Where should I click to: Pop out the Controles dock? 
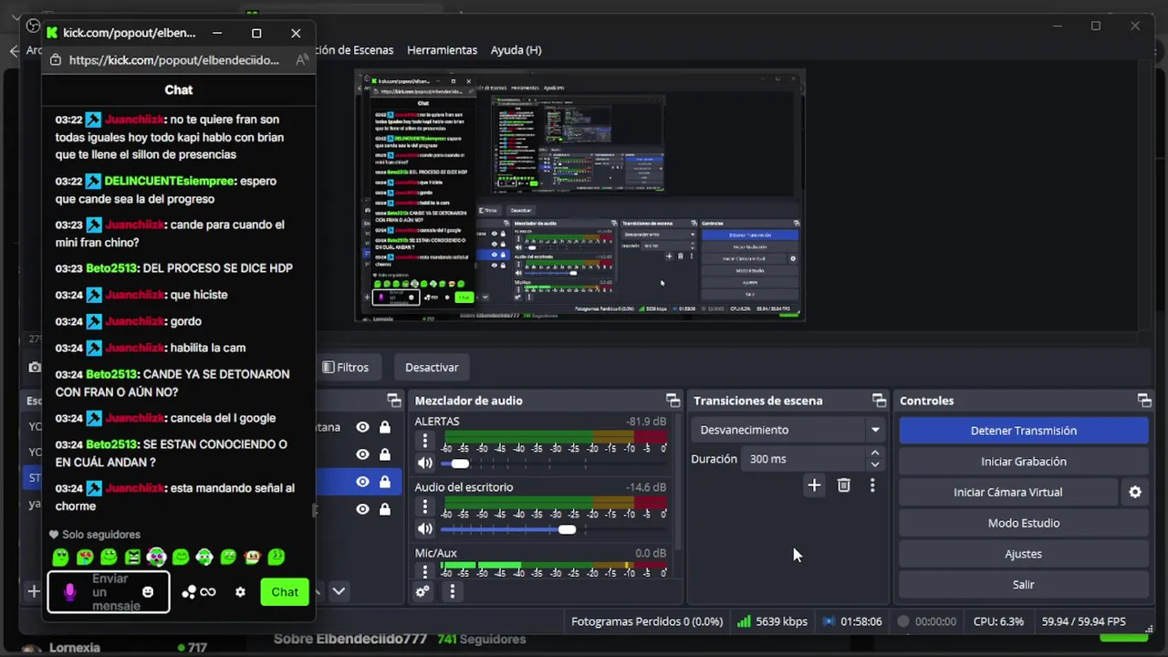tap(1143, 401)
